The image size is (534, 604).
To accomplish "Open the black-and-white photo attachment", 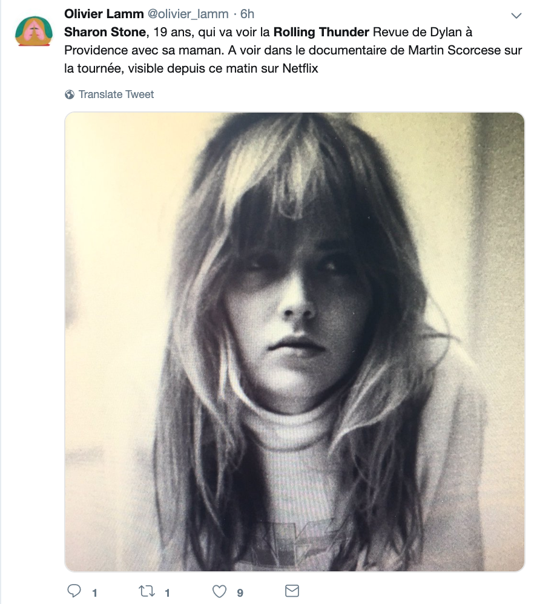I will tap(294, 342).
